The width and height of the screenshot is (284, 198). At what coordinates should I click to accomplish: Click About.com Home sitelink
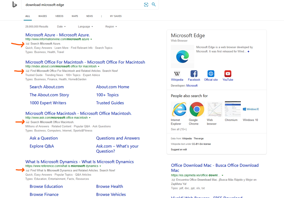pos(113,87)
